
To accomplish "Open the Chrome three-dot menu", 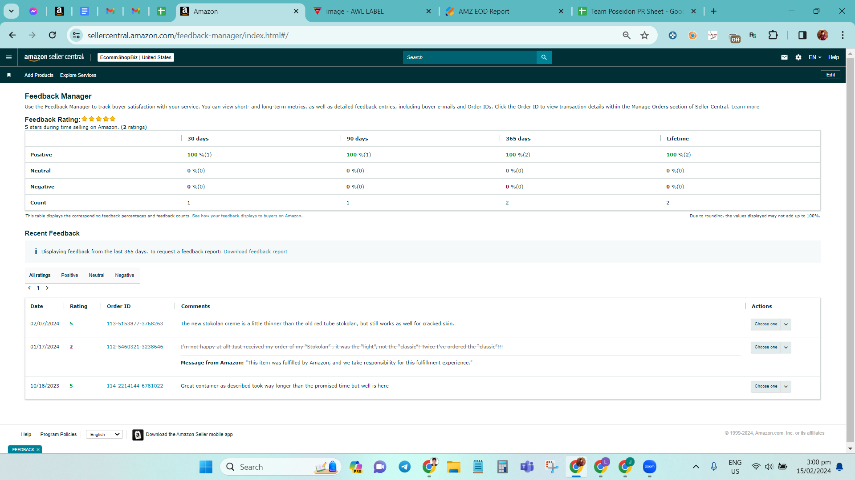I will click(x=843, y=35).
